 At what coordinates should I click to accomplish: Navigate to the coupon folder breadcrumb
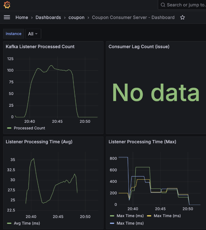pos(76,17)
